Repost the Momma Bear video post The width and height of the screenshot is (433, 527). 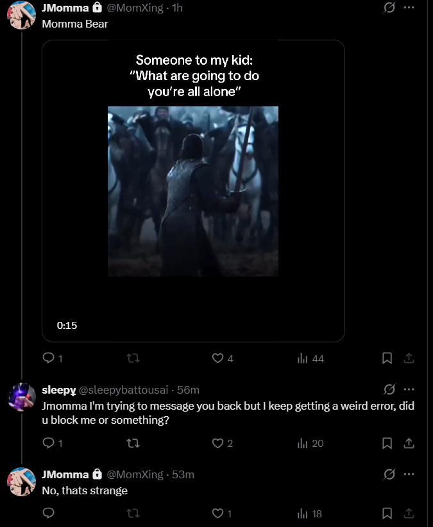pos(133,359)
